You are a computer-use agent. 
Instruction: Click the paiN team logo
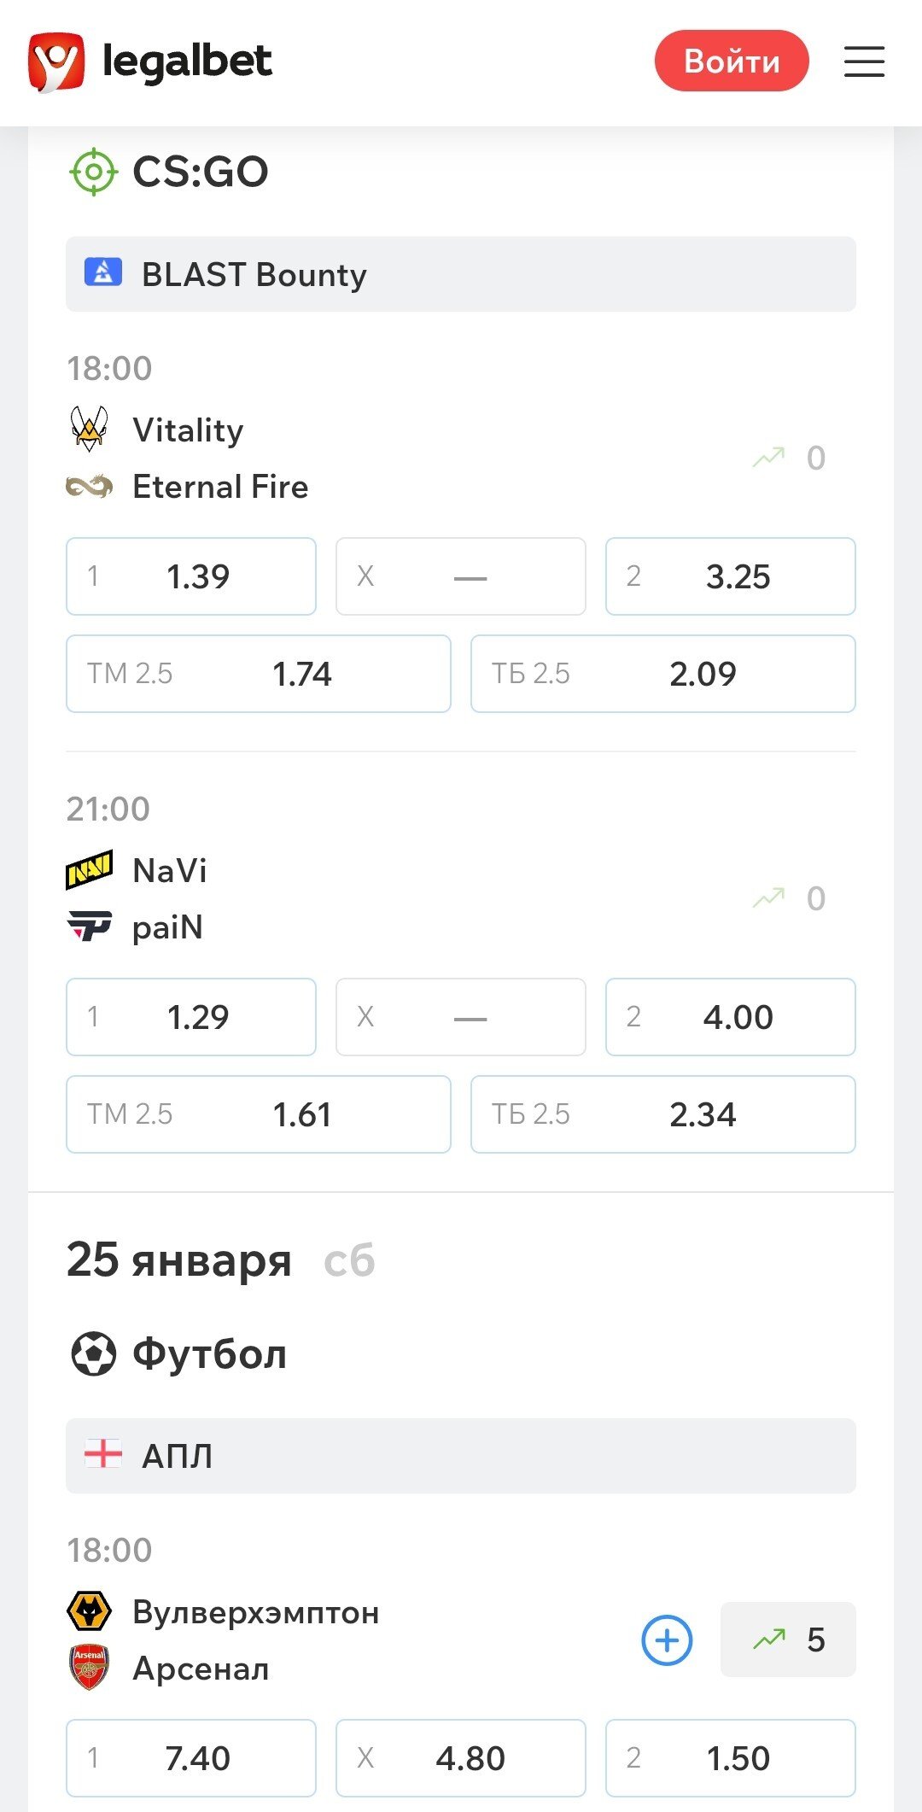(x=89, y=926)
